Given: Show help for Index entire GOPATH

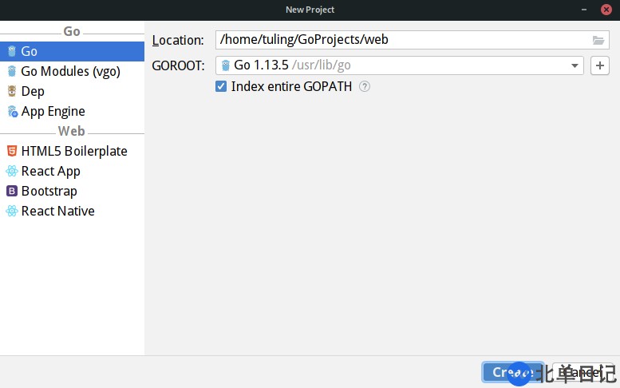Looking at the screenshot, I should point(365,86).
